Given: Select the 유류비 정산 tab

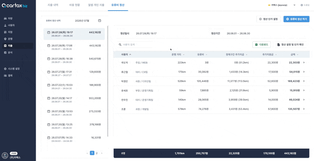Looking at the screenshot, I should pyautogui.click(x=118, y=5).
